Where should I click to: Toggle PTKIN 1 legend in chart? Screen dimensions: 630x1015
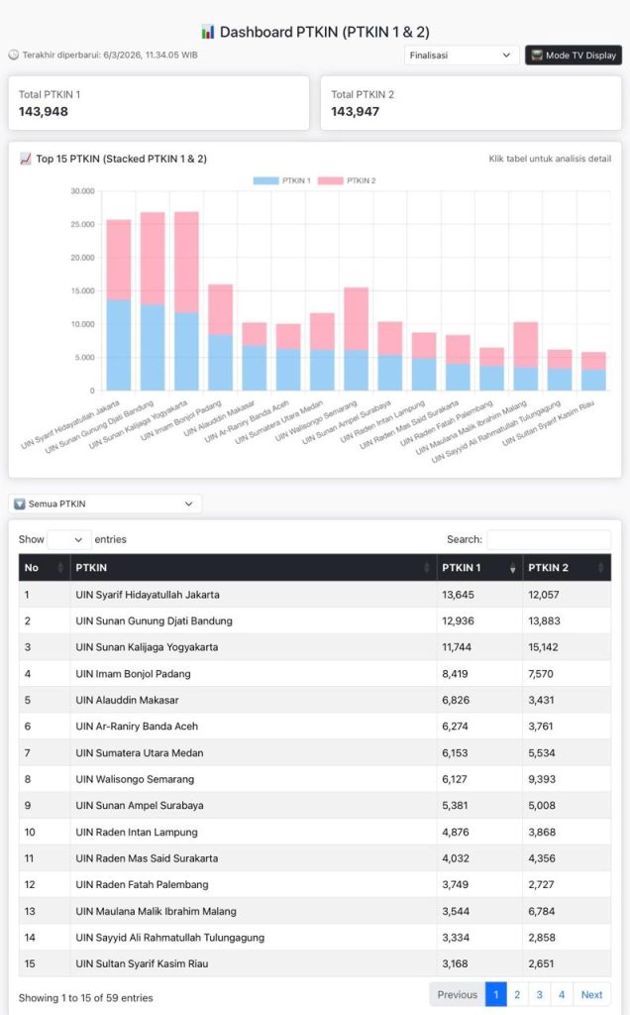click(282, 181)
